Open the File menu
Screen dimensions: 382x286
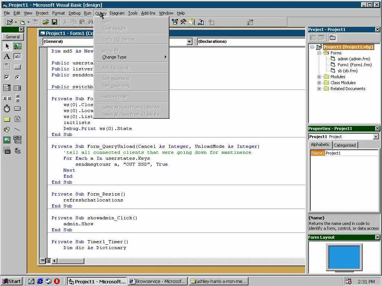[7, 13]
